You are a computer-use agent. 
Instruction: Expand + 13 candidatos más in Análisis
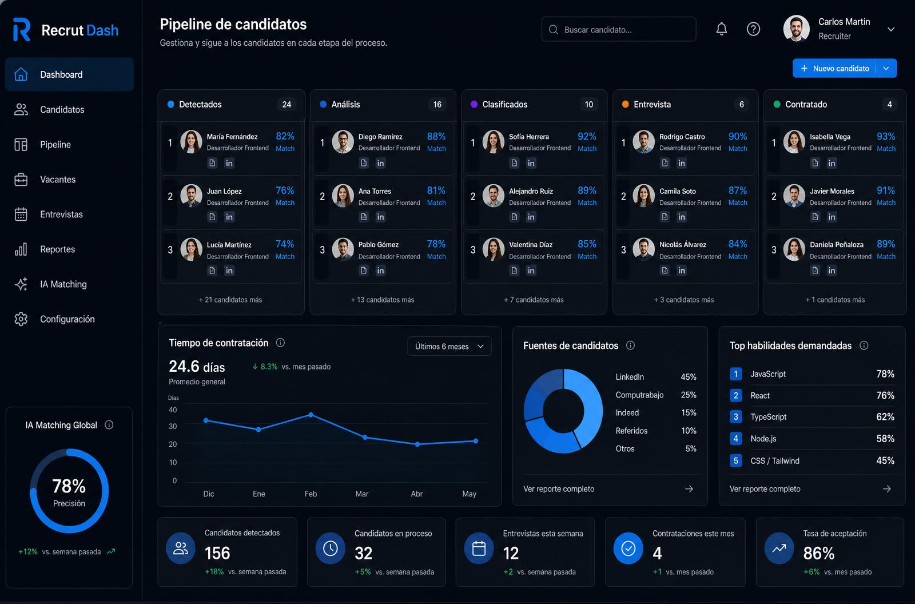(383, 300)
